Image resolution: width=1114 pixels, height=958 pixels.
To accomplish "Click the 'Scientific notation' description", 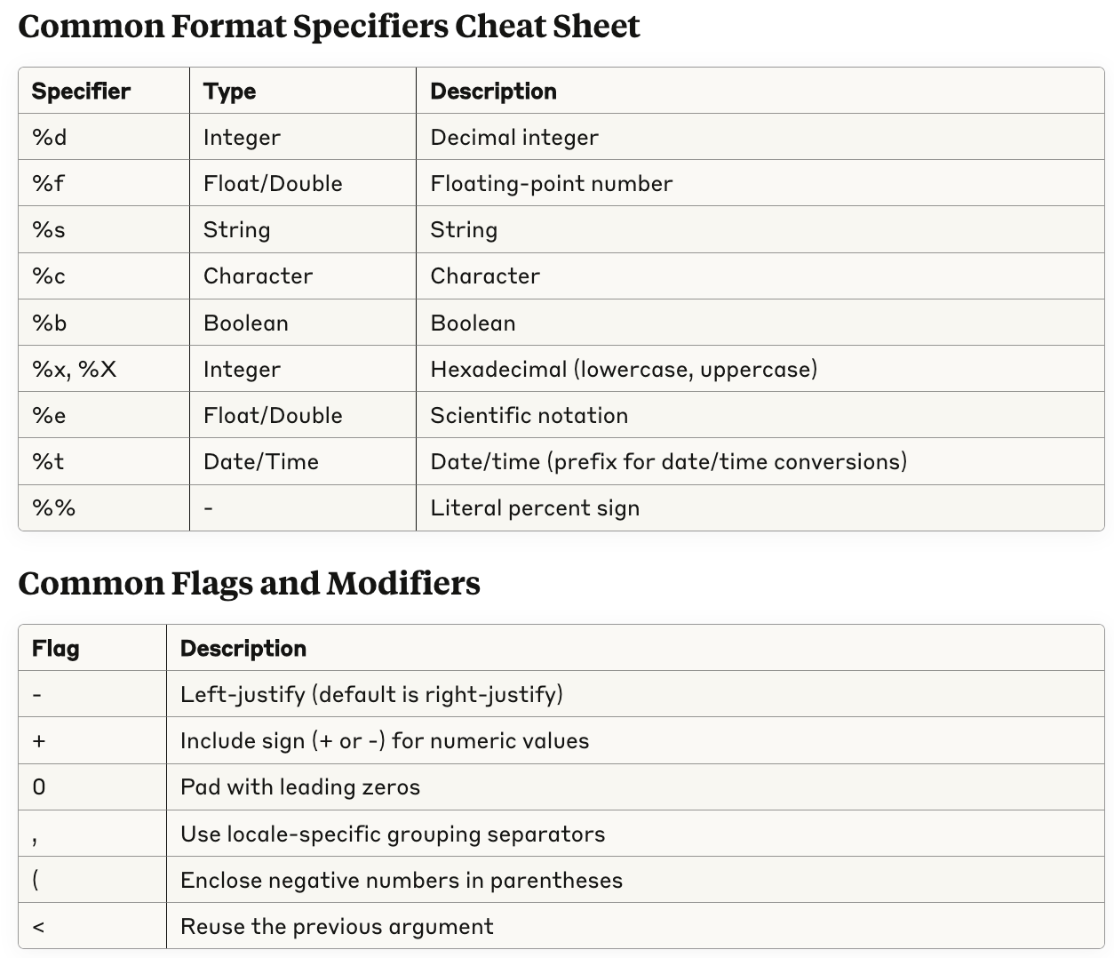I will (529, 415).
